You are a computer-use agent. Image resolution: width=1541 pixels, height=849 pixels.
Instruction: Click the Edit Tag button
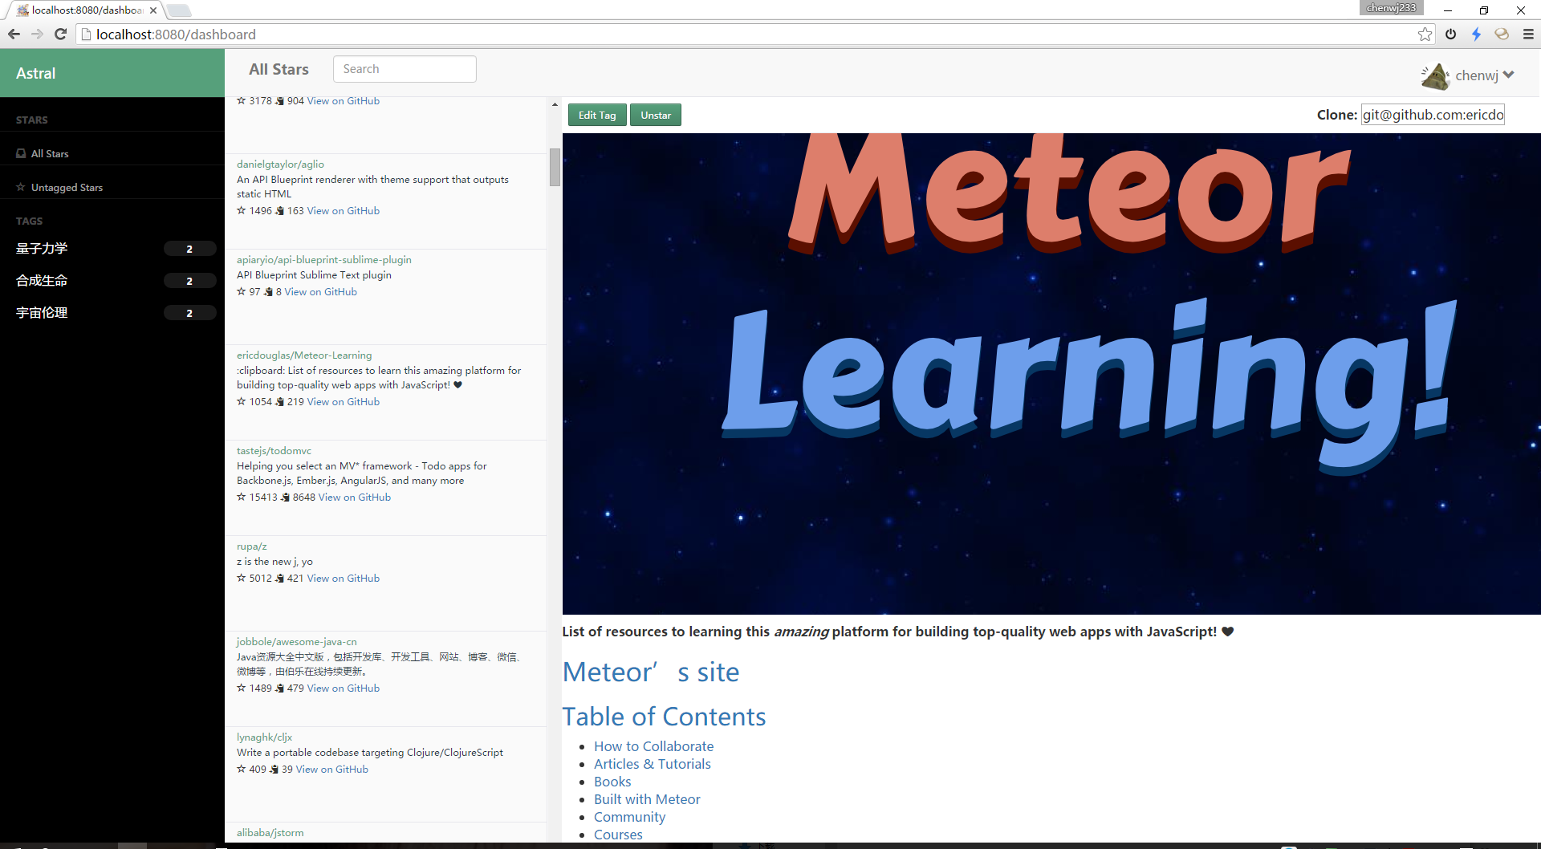pyautogui.click(x=597, y=115)
